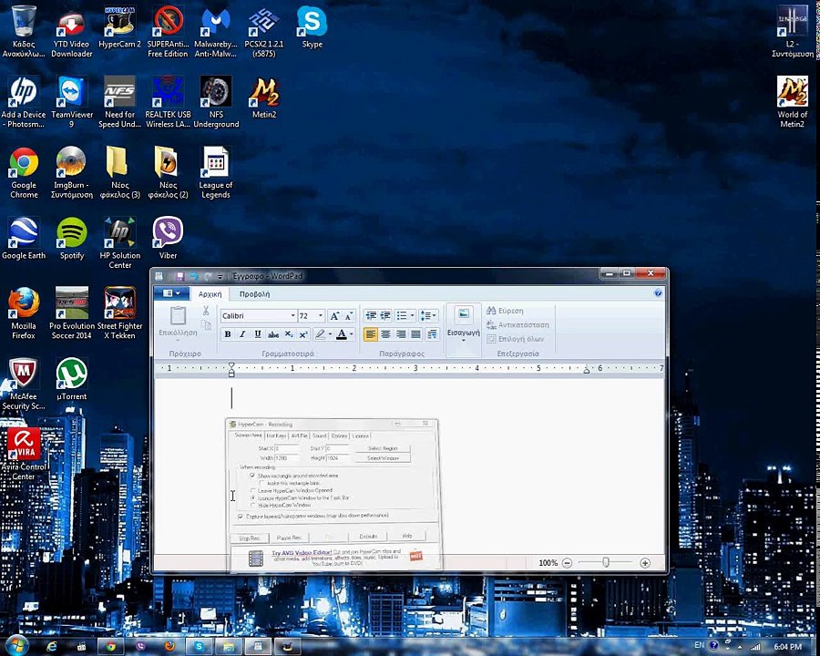Decrease paragraph indent in WordPad
The width and height of the screenshot is (820, 656).
(371, 315)
